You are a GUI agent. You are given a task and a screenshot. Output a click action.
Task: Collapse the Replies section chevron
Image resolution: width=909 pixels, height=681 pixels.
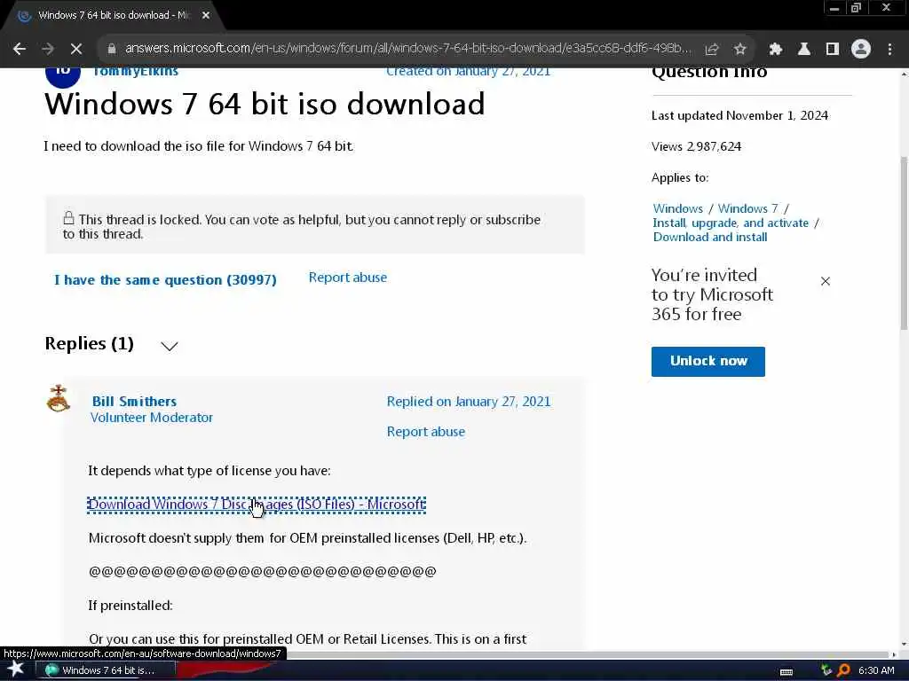(x=170, y=347)
